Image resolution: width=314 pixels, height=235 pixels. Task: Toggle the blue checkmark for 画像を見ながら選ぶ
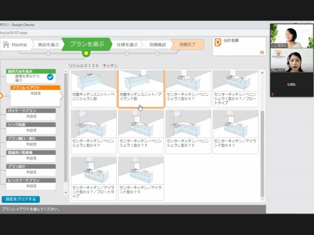click(50, 77)
